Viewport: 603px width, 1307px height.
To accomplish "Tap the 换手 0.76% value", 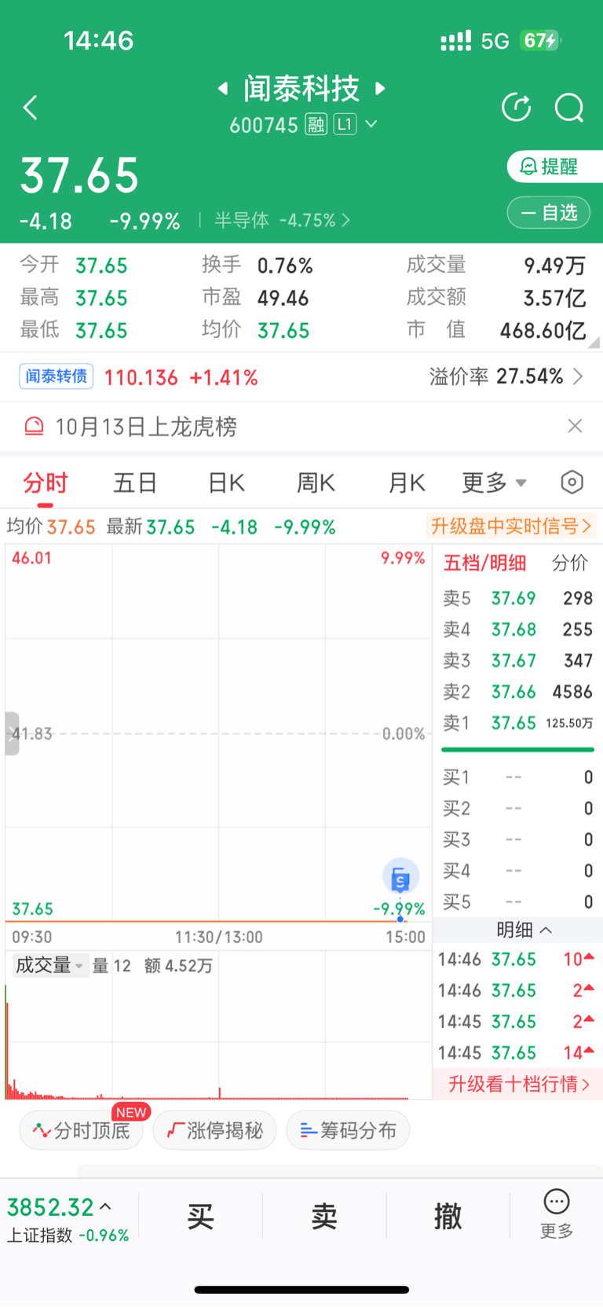I will click(x=285, y=266).
